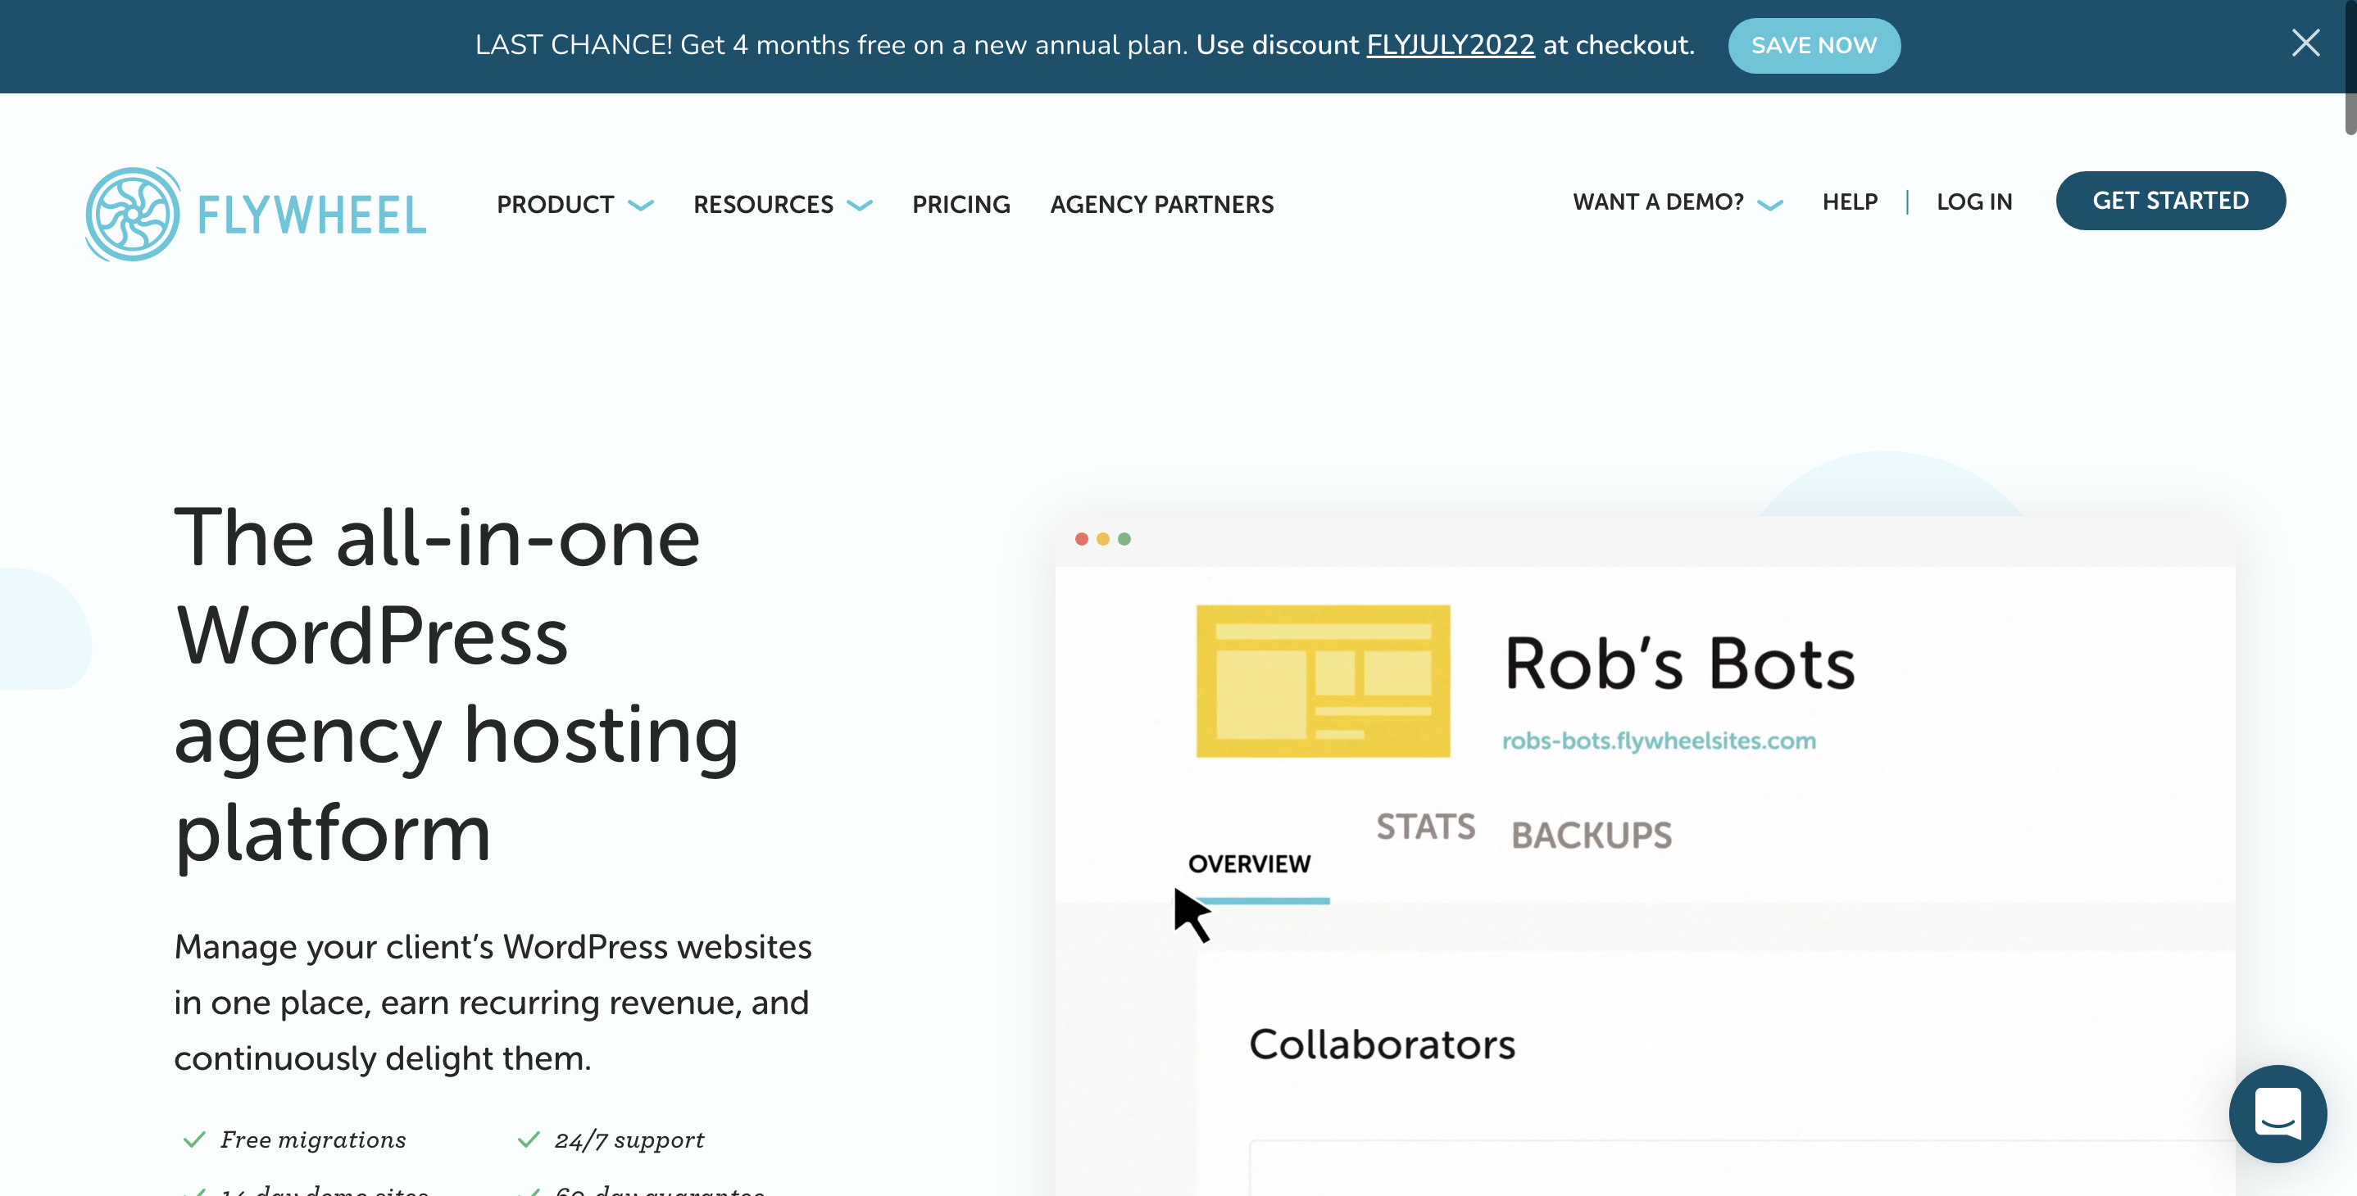Click the Free migrations checkmark icon
Viewport: 2357px width, 1196px height.
194,1139
